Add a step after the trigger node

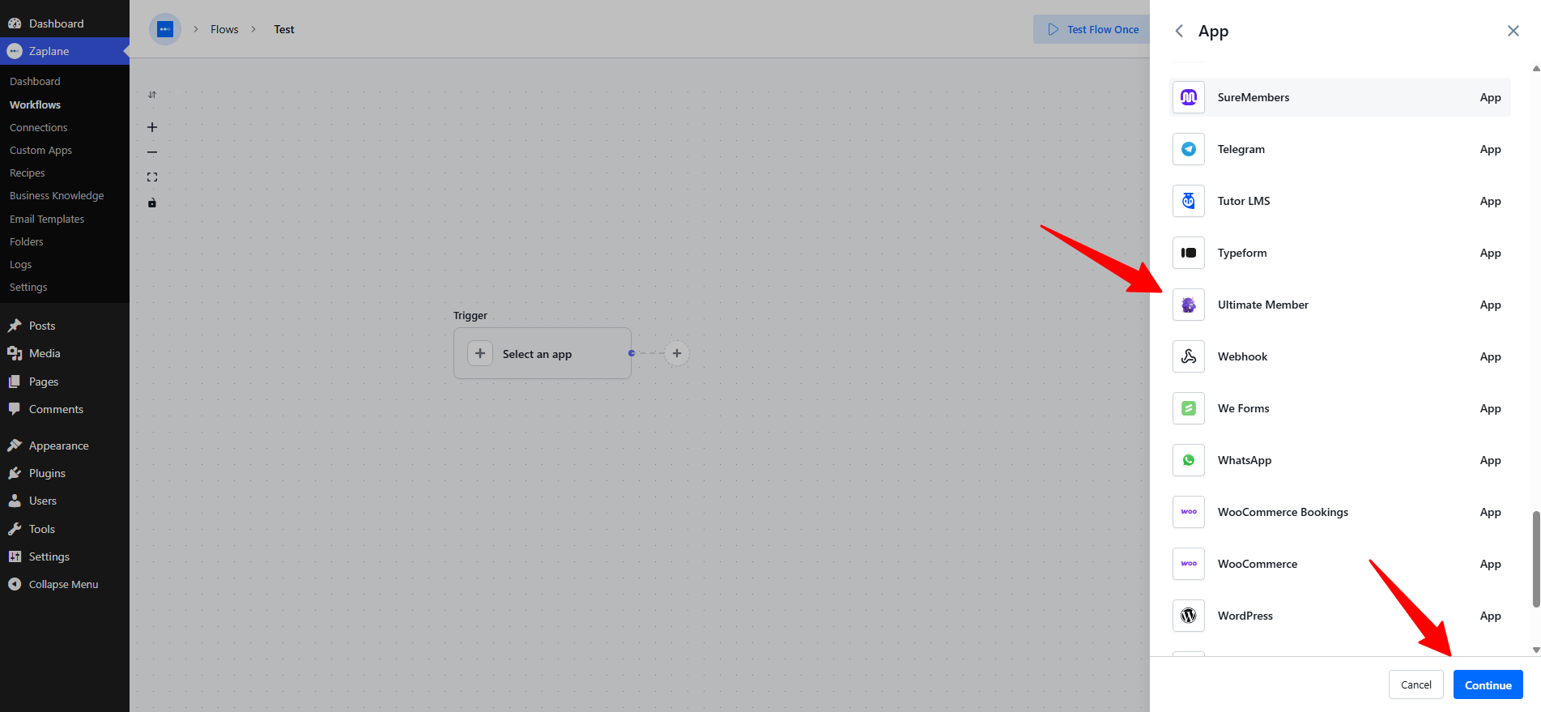point(677,353)
